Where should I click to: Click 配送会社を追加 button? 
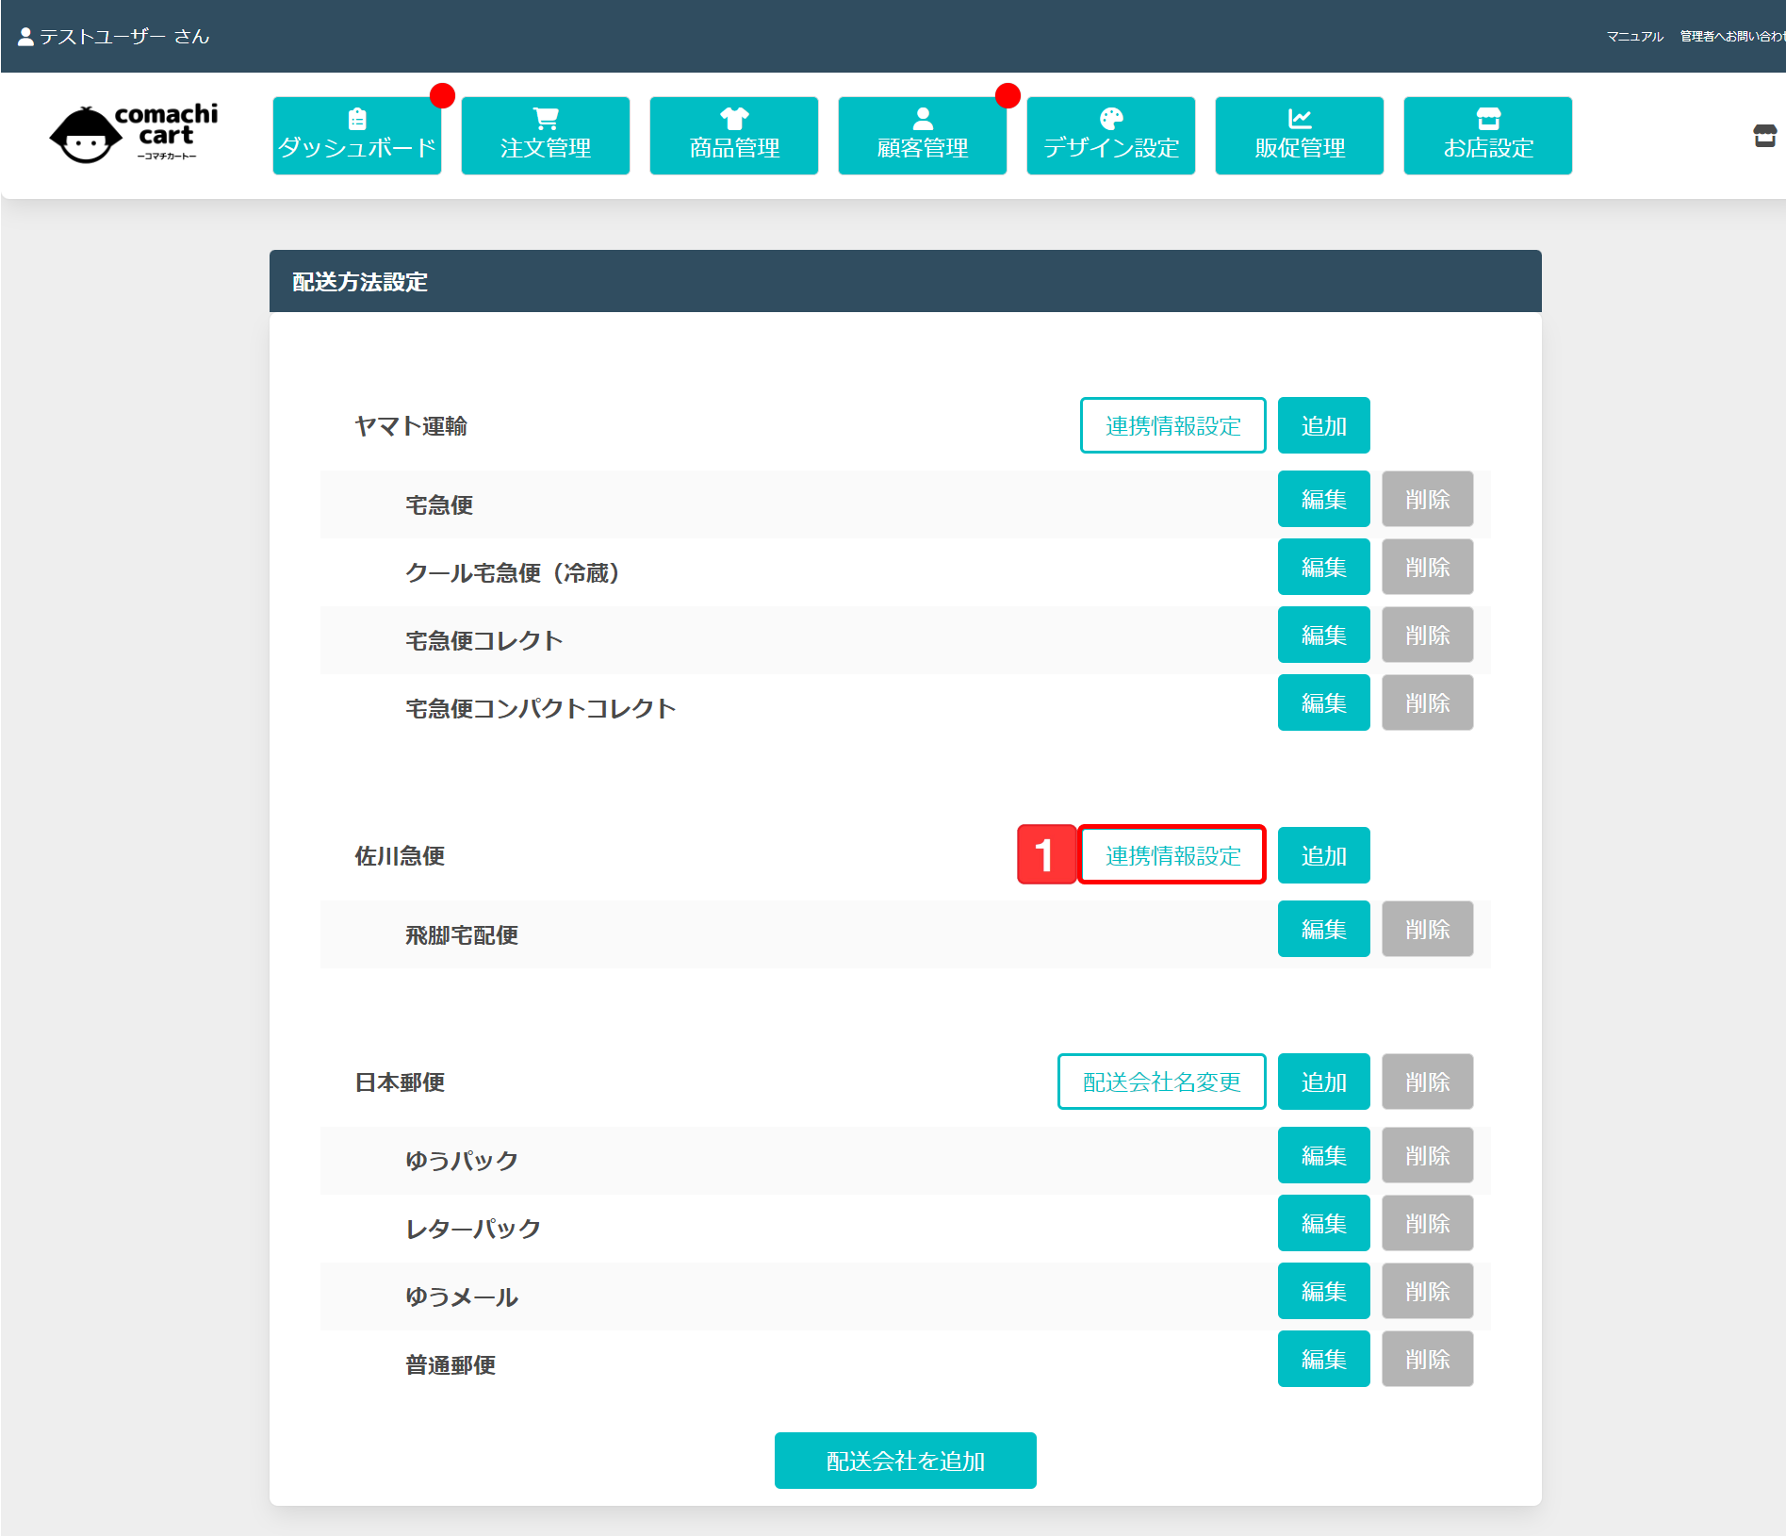(905, 1461)
